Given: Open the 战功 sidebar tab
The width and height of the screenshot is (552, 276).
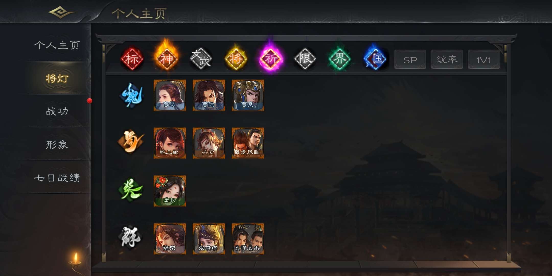Looking at the screenshot, I should 57,111.
